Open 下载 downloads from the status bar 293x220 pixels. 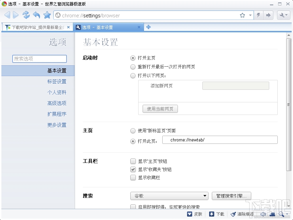point(217,214)
